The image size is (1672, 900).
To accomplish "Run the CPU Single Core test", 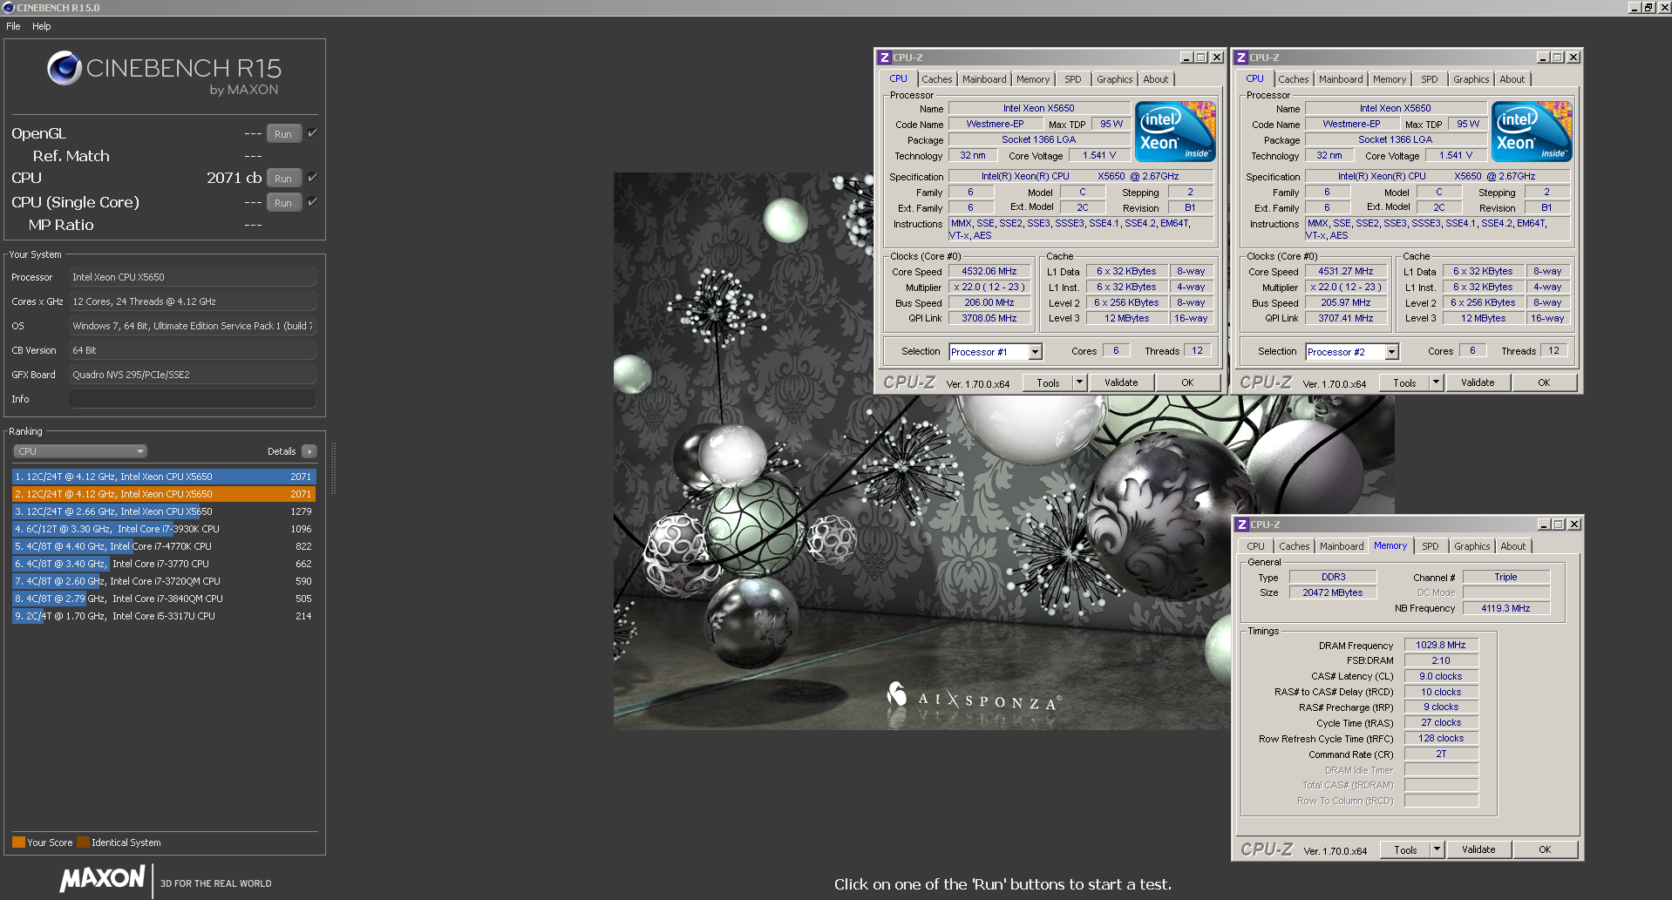I will click(283, 203).
